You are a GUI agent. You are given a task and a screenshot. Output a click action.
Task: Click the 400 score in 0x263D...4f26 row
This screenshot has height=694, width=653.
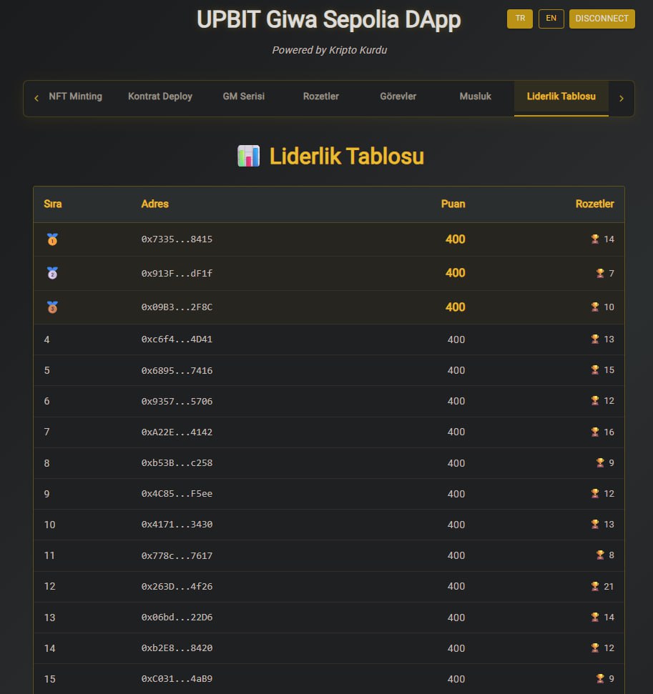tap(456, 586)
